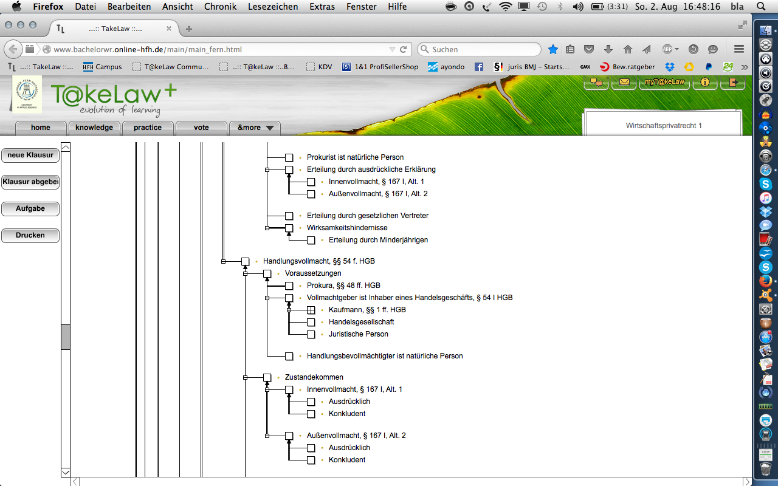
Task: Check the box for Prokura, §§ 48 ff. HGB
Action: (289, 286)
